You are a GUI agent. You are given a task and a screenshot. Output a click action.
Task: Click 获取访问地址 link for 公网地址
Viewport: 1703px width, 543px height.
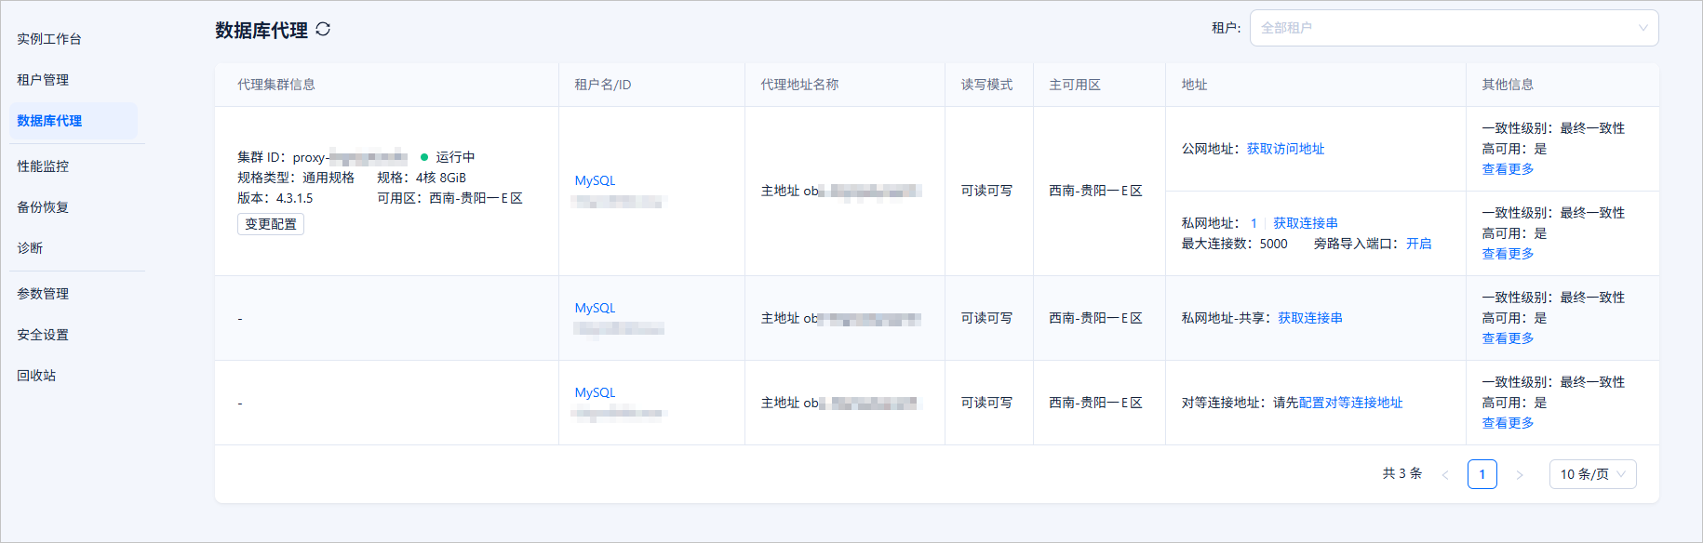point(1285,149)
